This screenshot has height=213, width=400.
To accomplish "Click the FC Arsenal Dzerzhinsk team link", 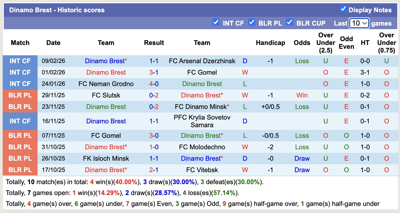I will pyautogui.click(x=202, y=61).
